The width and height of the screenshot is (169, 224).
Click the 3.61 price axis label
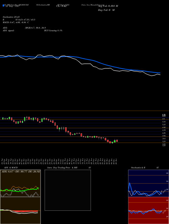coord(164,138)
